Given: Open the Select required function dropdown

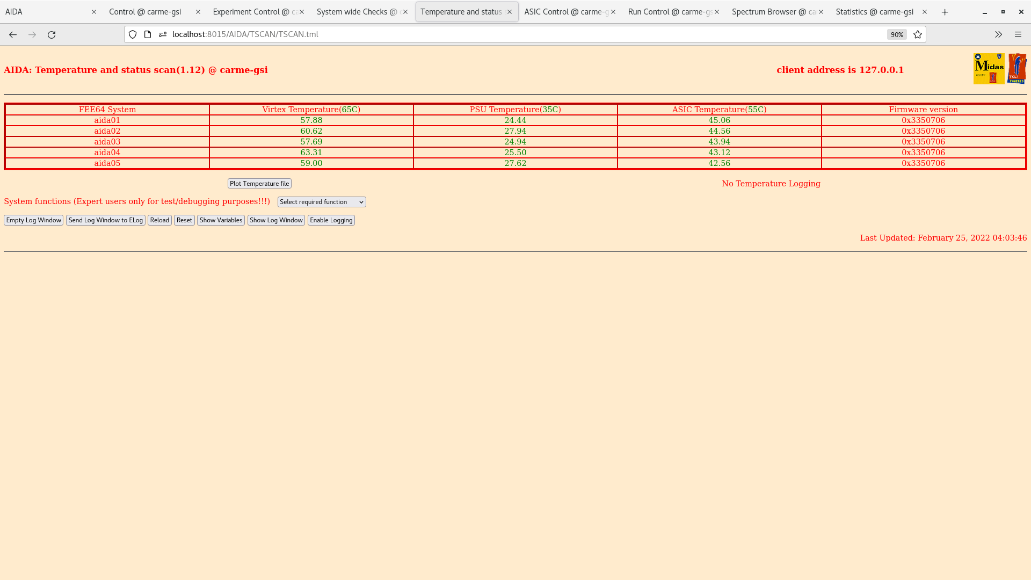Looking at the screenshot, I should pyautogui.click(x=321, y=202).
